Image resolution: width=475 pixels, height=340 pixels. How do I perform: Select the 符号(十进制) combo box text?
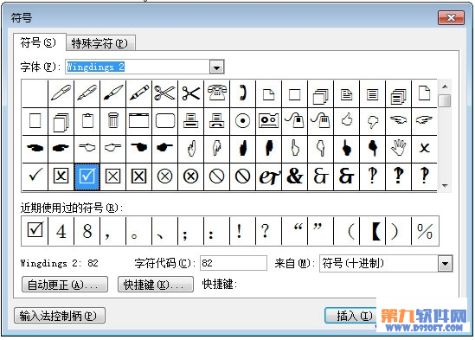click(353, 263)
